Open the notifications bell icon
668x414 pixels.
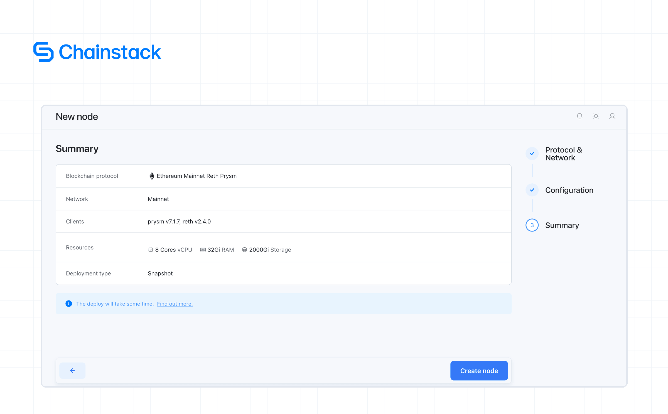[x=579, y=116]
